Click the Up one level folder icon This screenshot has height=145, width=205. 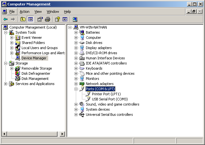point(23,19)
